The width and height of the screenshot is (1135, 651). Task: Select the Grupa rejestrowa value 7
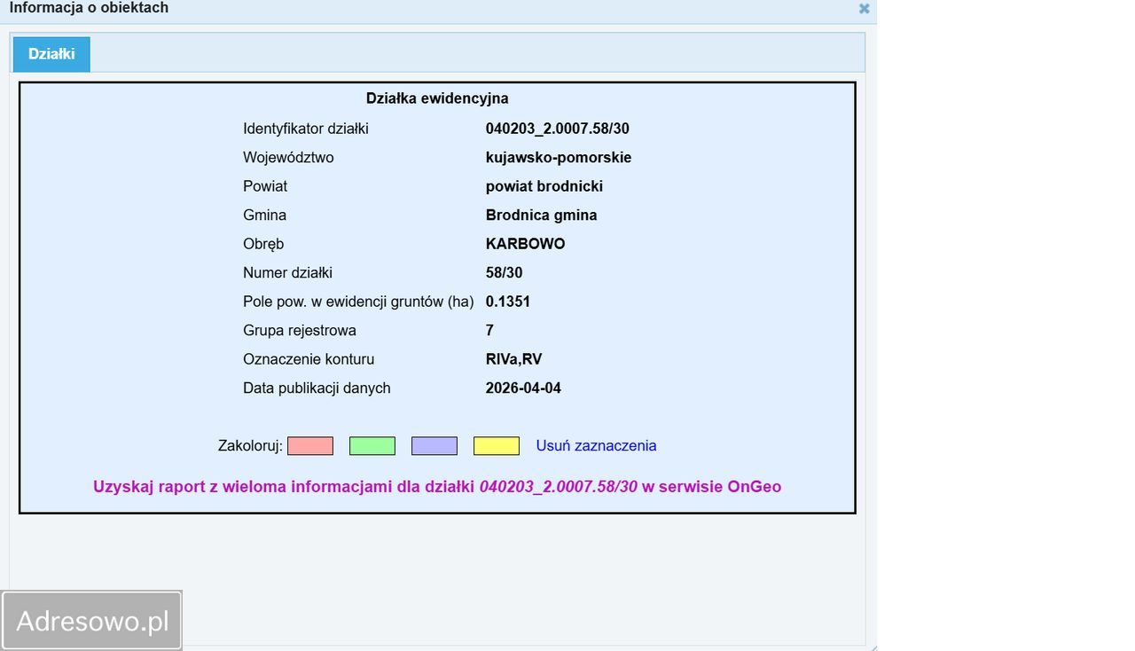pos(489,330)
